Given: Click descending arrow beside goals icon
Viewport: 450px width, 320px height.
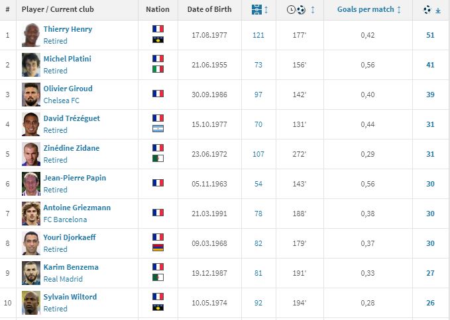Looking at the screenshot, I should pyautogui.click(x=438, y=11).
